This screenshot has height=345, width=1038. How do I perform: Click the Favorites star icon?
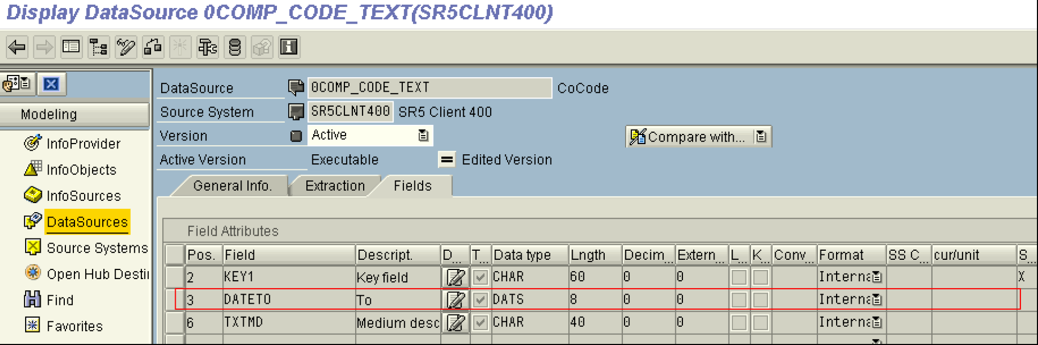click(x=33, y=325)
